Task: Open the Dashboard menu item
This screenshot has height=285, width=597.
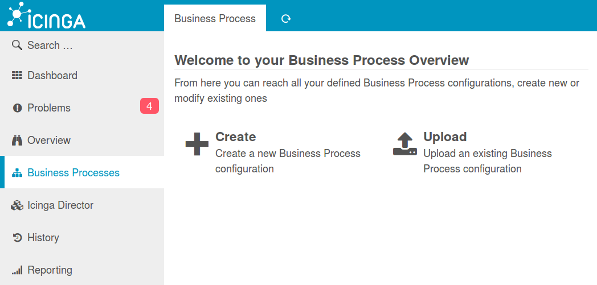Action: click(x=52, y=76)
